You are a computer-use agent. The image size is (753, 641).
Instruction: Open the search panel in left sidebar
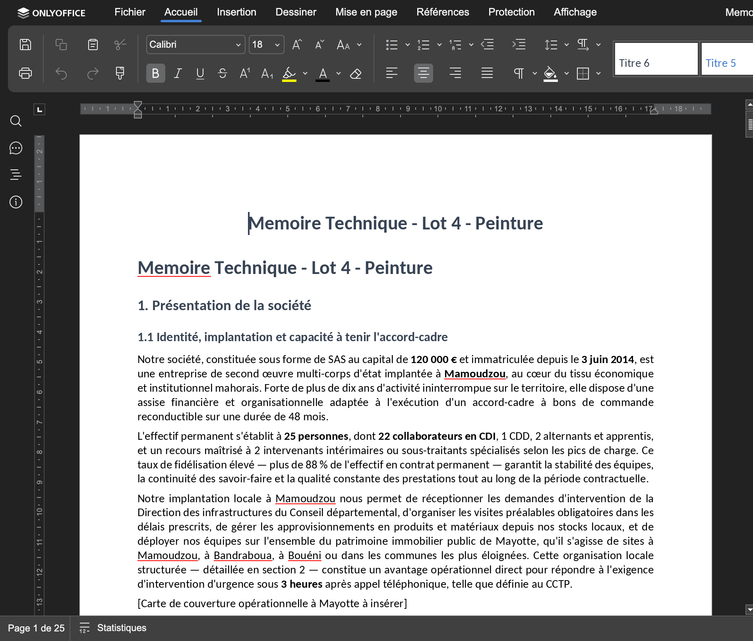(x=16, y=121)
